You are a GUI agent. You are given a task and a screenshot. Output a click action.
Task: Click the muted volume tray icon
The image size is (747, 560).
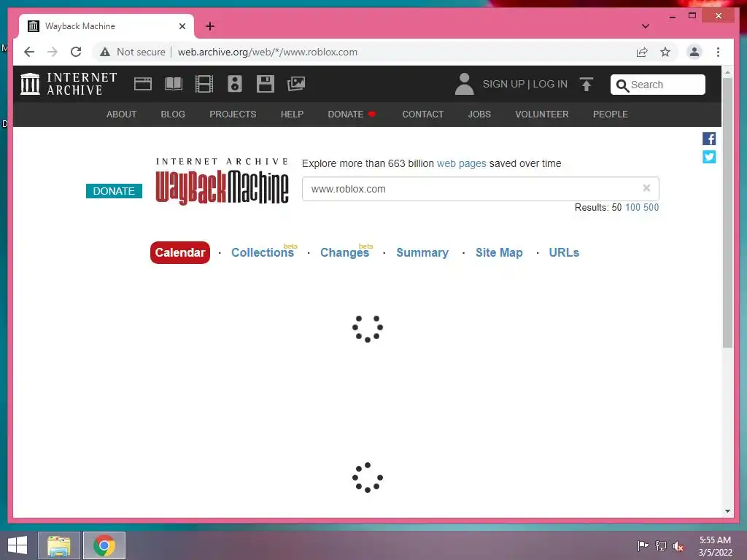pos(678,545)
